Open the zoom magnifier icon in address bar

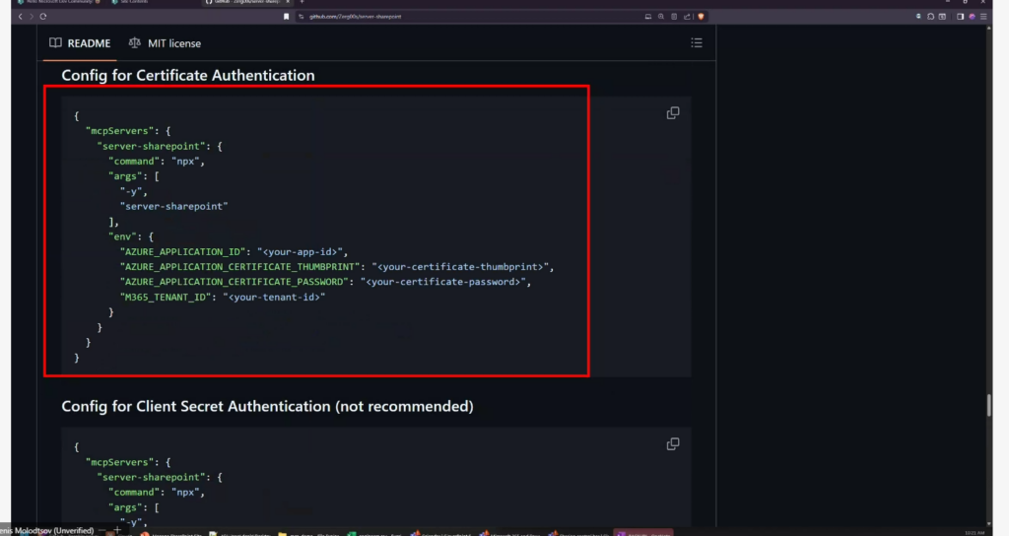pos(661,17)
